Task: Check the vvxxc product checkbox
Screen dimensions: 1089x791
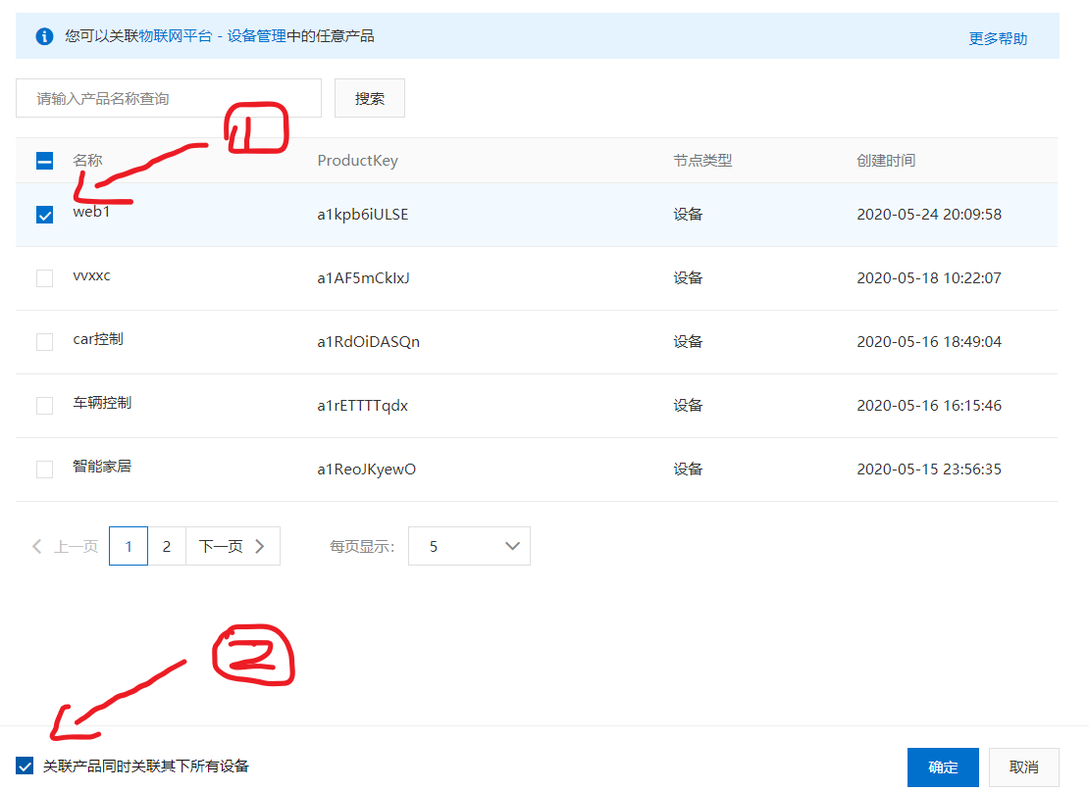Action: point(43,277)
